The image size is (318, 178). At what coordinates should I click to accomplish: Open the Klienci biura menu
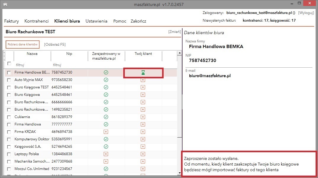[x=67, y=21]
